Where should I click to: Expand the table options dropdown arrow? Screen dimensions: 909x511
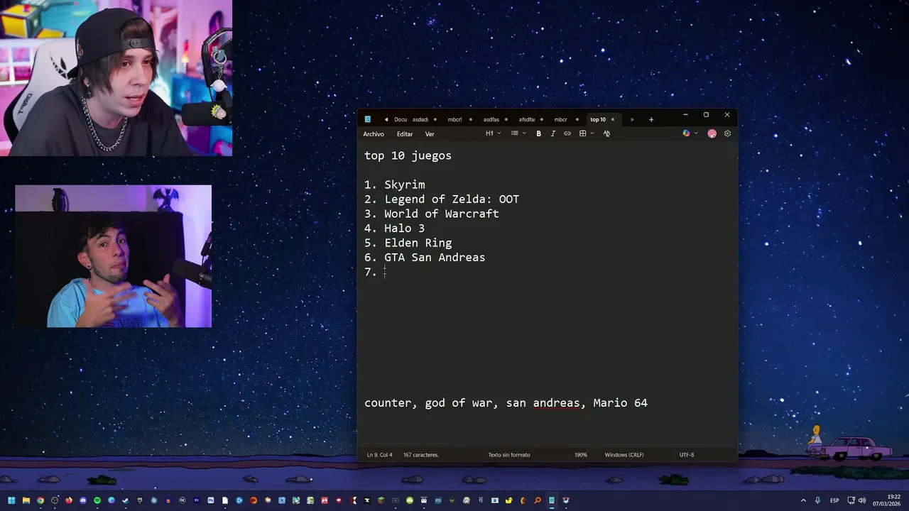tap(592, 133)
